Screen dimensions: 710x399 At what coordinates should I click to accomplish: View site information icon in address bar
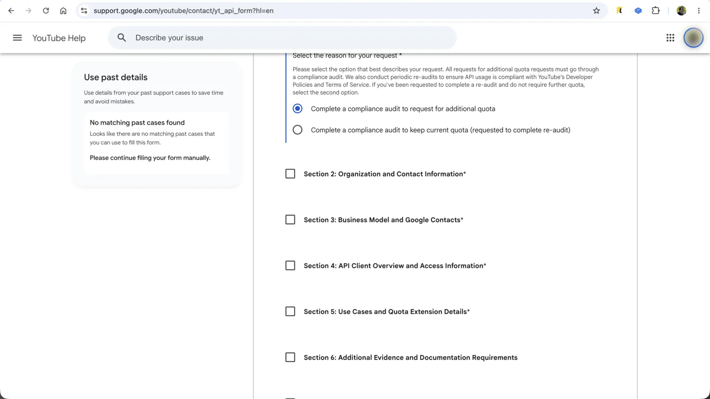84,11
